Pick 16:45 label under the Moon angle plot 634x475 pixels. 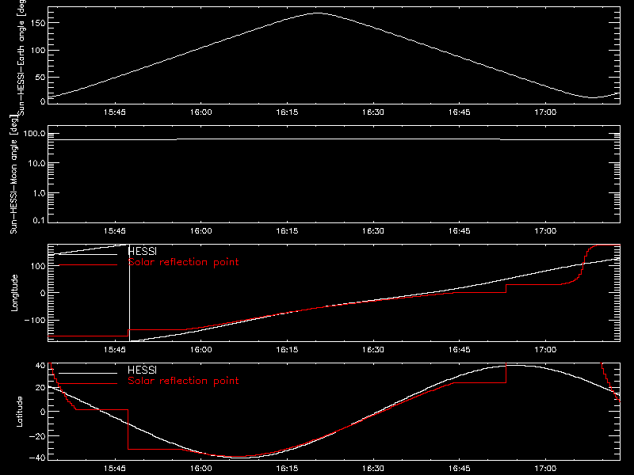point(459,231)
